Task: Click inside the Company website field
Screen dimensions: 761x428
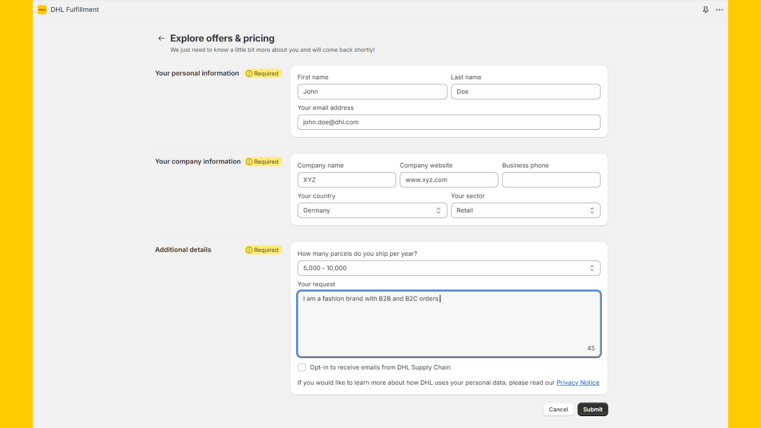Action: (x=449, y=180)
